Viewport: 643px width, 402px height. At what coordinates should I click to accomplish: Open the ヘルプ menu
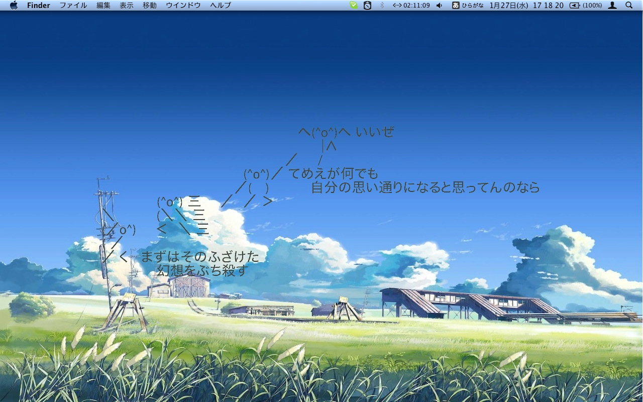221,6
